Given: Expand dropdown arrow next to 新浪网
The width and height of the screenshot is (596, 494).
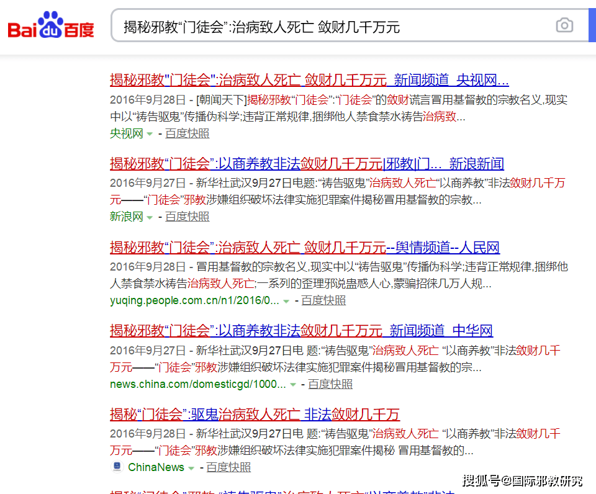Looking at the screenshot, I should [150, 218].
